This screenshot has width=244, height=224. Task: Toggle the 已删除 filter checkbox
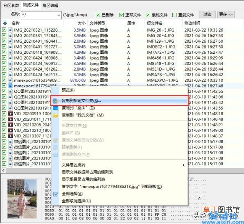coord(98,15)
